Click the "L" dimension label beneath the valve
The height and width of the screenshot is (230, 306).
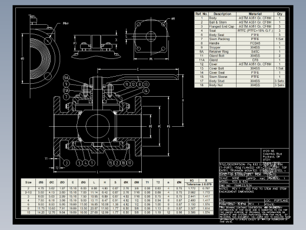coord(98,172)
